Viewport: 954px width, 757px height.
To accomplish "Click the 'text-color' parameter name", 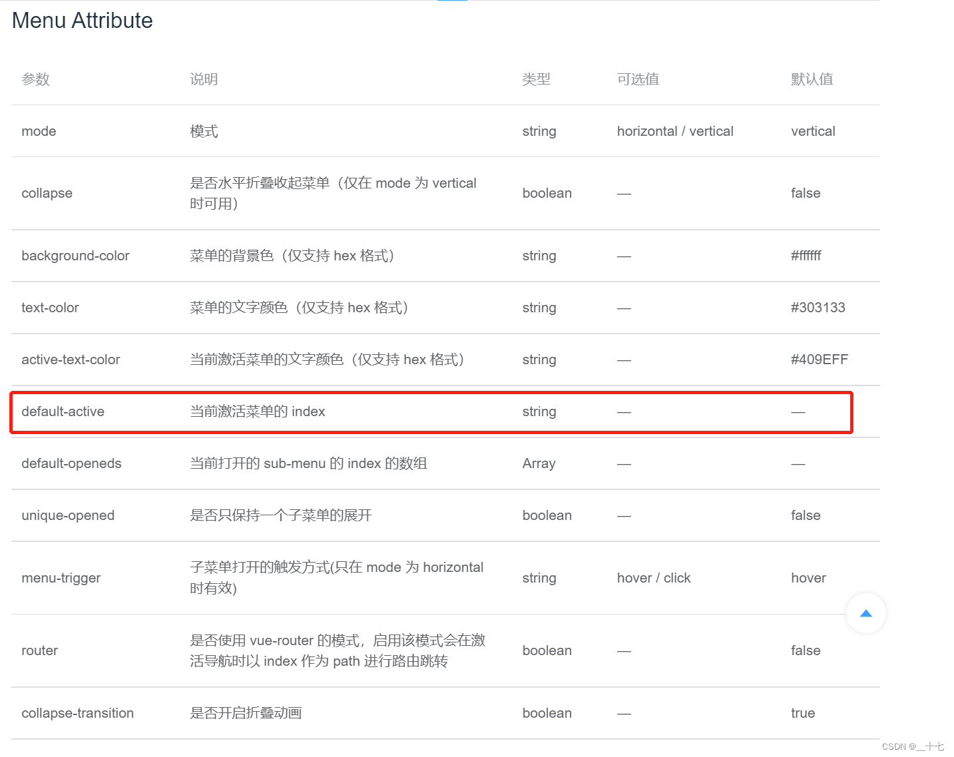I will click(x=50, y=308).
